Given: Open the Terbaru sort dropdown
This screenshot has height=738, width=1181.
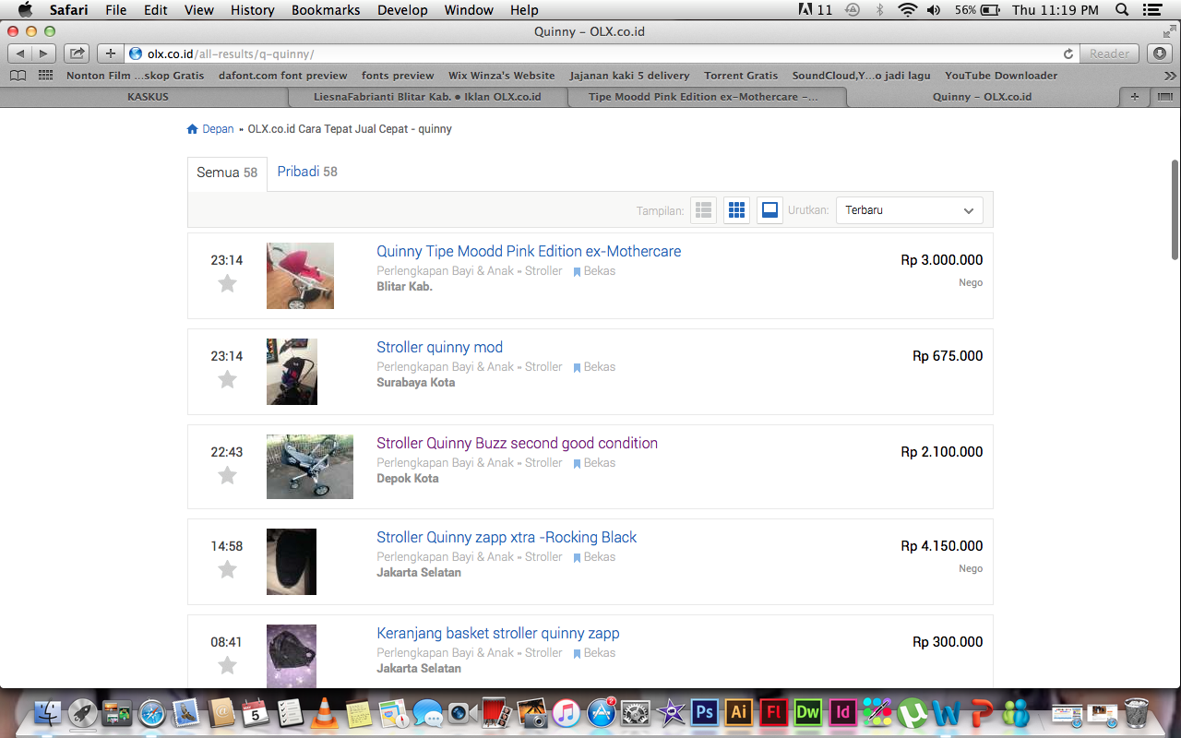Looking at the screenshot, I should tap(909, 210).
